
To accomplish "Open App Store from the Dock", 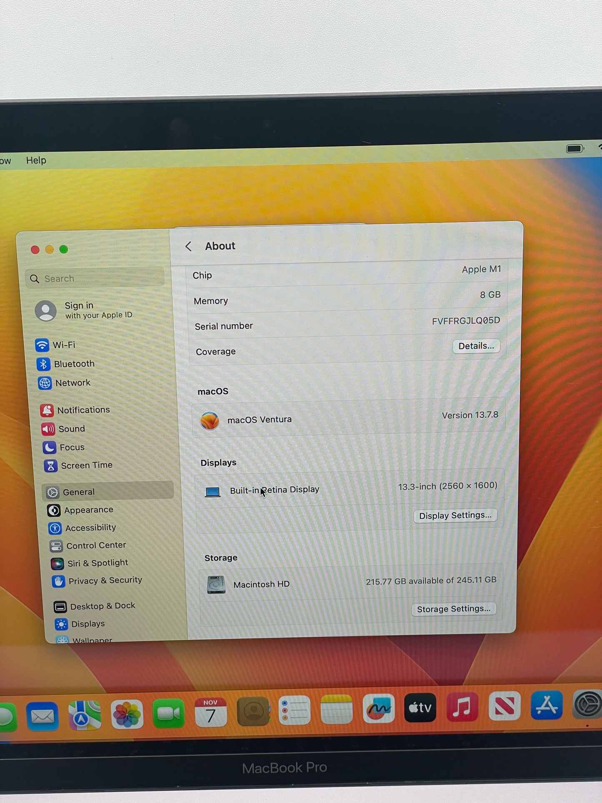I will coord(546,705).
